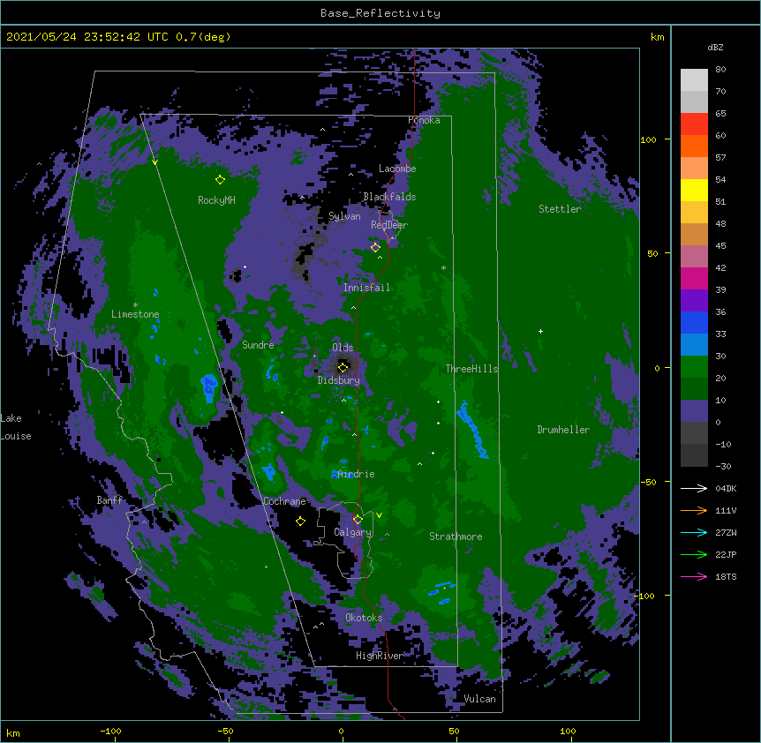Screen dimensions: 761x743
Task: Pick the light gray 80 dBZ legend swatch
Action: 694,80
